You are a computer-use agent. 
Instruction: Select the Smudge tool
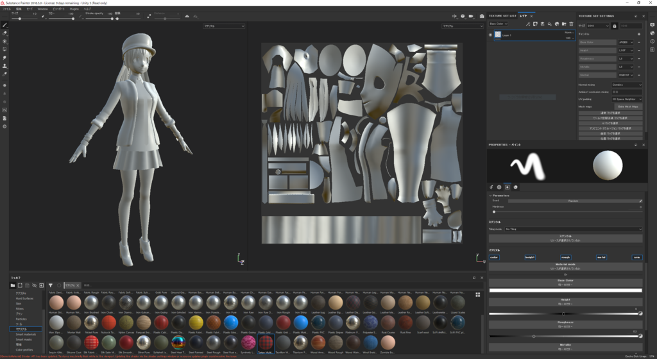(x=4, y=58)
